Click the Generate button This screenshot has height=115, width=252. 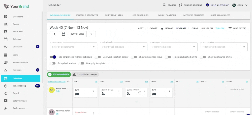181,28
